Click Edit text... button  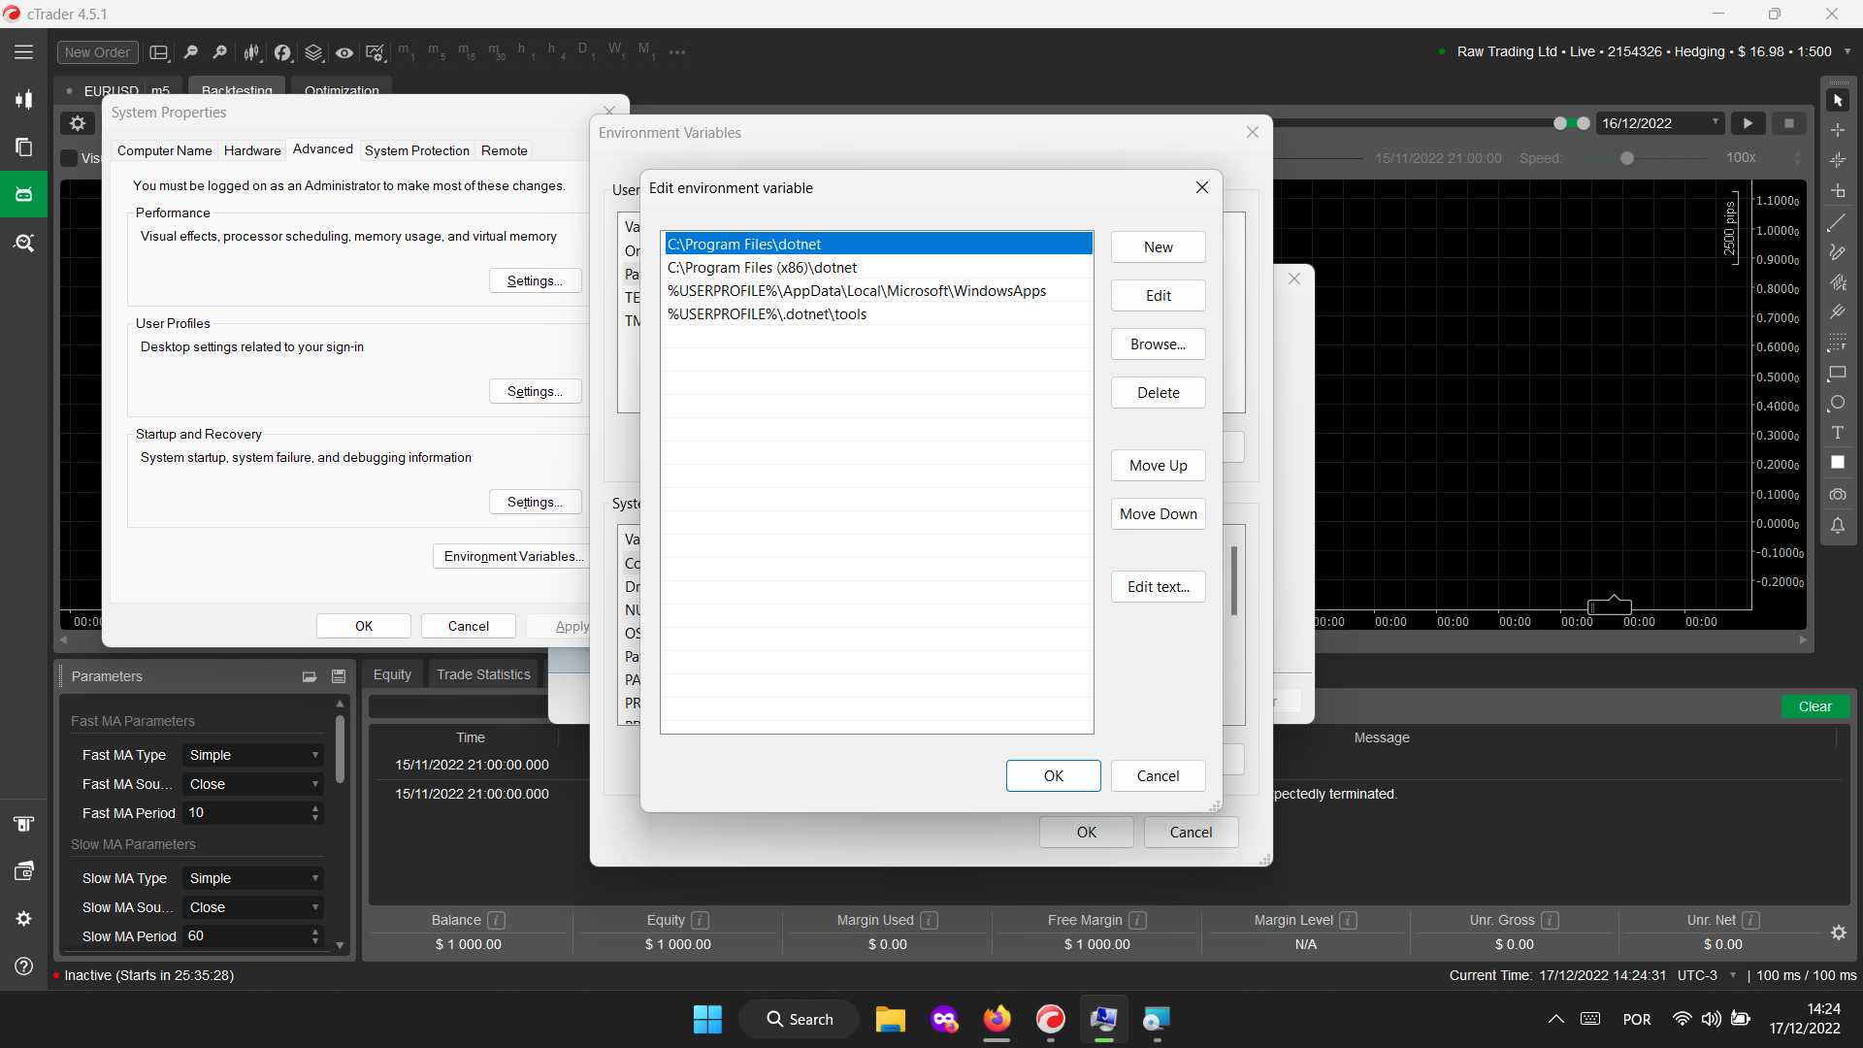pos(1159,587)
